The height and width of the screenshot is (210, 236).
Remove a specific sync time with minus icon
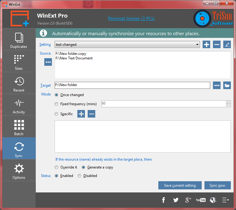click(91, 114)
